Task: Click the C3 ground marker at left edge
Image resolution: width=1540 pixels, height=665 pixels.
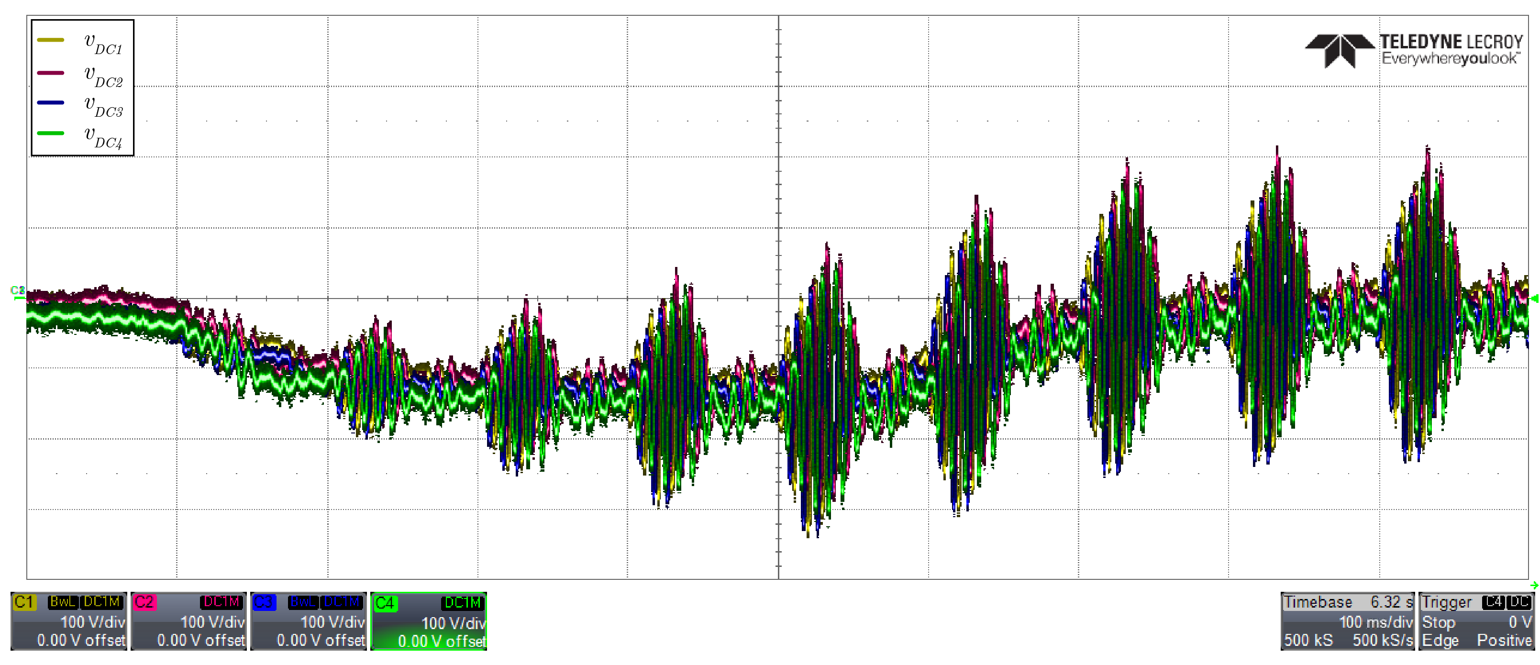Action: 17,291
